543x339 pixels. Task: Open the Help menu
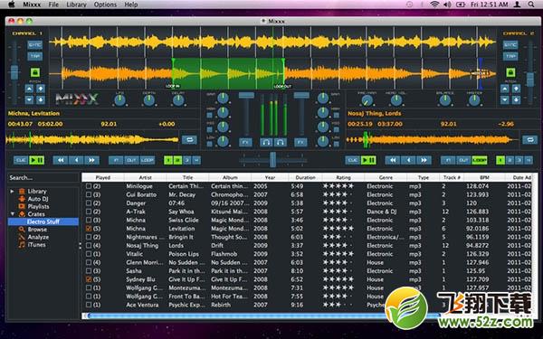pyautogui.click(x=131, y=5)
